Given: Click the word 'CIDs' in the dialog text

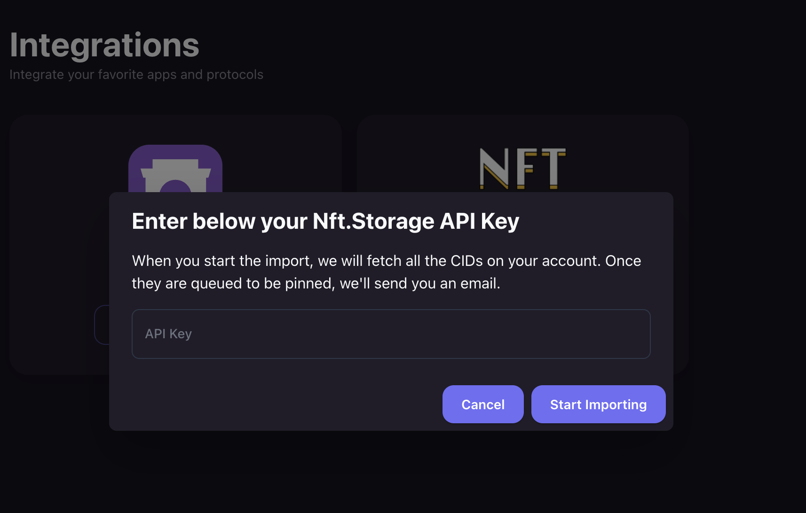Looking at the screenshot, I should coord(466,261).
